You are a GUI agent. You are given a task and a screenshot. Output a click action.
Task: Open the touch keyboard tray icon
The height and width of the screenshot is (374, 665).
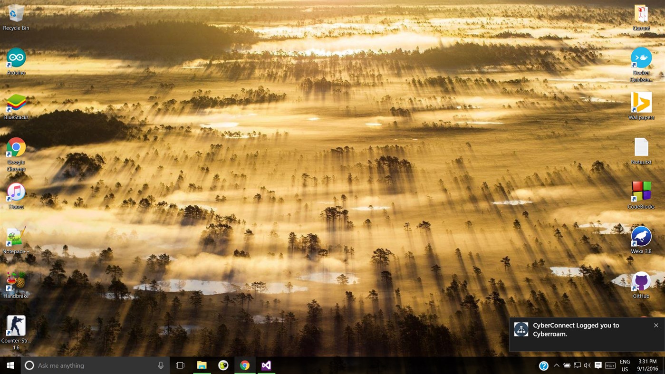[x=610, y=365]
